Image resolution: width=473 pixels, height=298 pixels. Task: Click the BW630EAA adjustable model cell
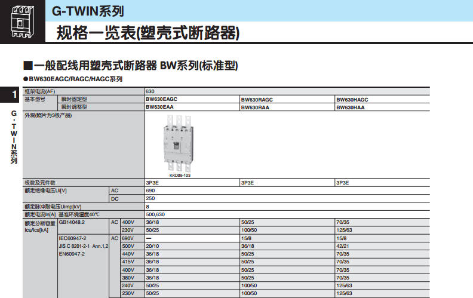(159, 107)
